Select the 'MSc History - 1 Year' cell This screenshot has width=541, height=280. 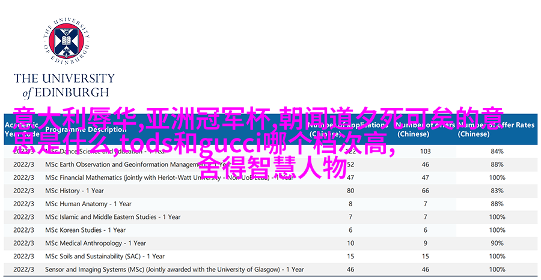(75, 191)
